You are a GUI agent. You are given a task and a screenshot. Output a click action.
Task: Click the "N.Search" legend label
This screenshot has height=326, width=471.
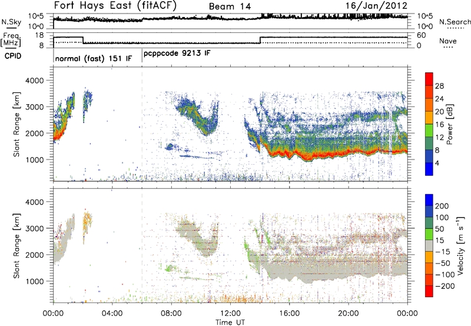455,22
